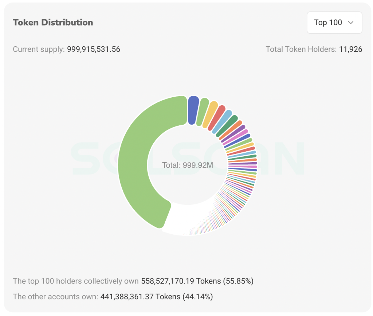The height and width of the screenshot is (316, 373).
Task: Select the first red donut segment
Action: 217,118
